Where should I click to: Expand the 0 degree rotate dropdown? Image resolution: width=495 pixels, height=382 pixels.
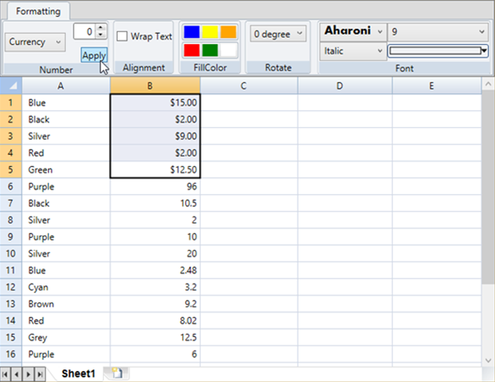pos(278,34)
